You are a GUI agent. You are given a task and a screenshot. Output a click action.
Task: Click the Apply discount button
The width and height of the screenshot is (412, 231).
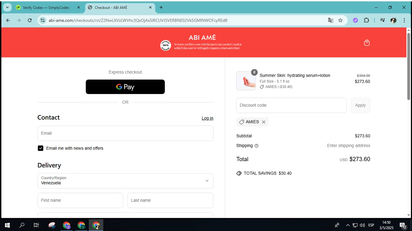pyautogui.click(x=360, y=105)
